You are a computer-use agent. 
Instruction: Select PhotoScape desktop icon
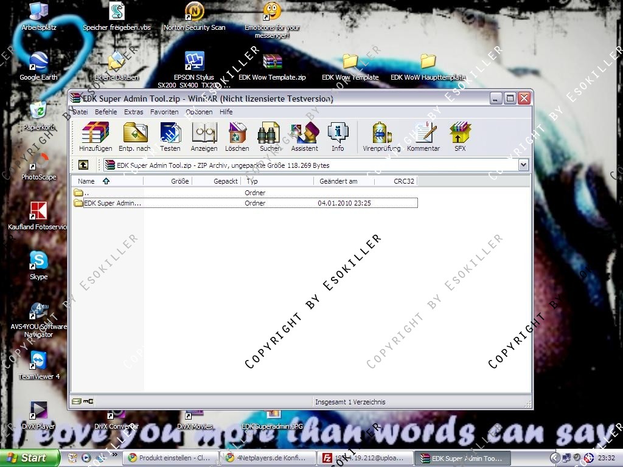pyautogui.click(x=38, y=167)
